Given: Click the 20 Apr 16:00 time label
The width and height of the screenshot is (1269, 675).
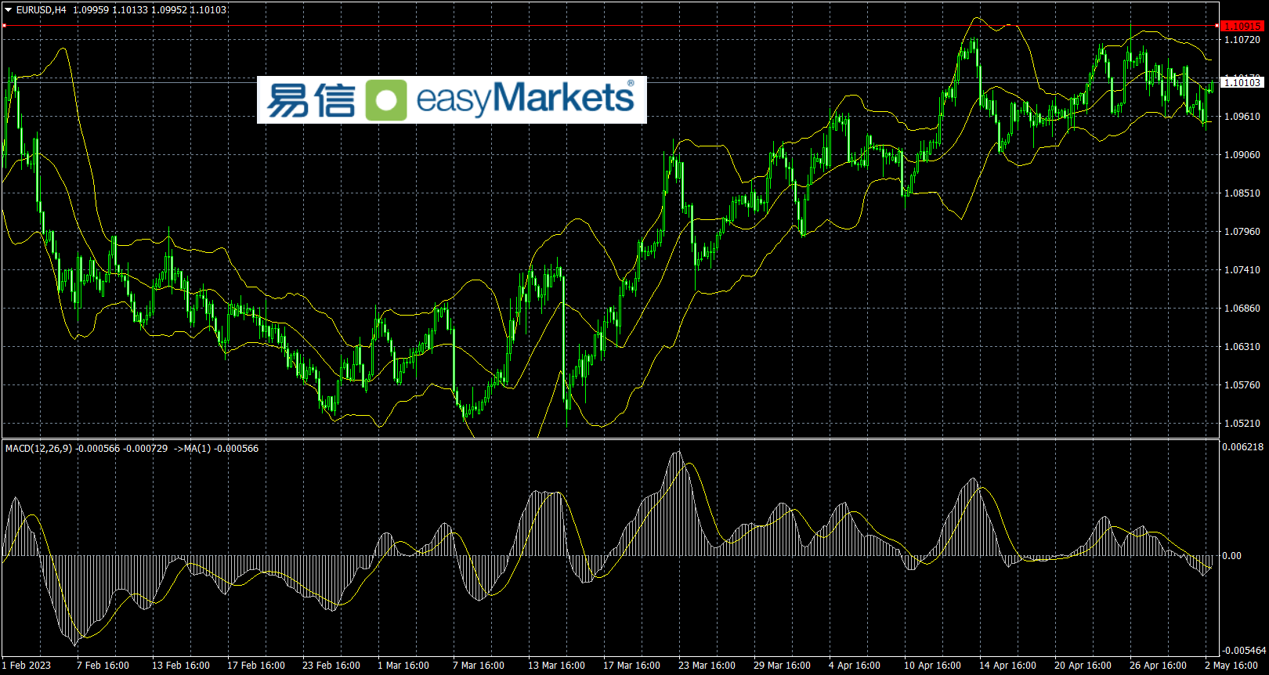Looking at the screenshot, I should pos(1083,666).
